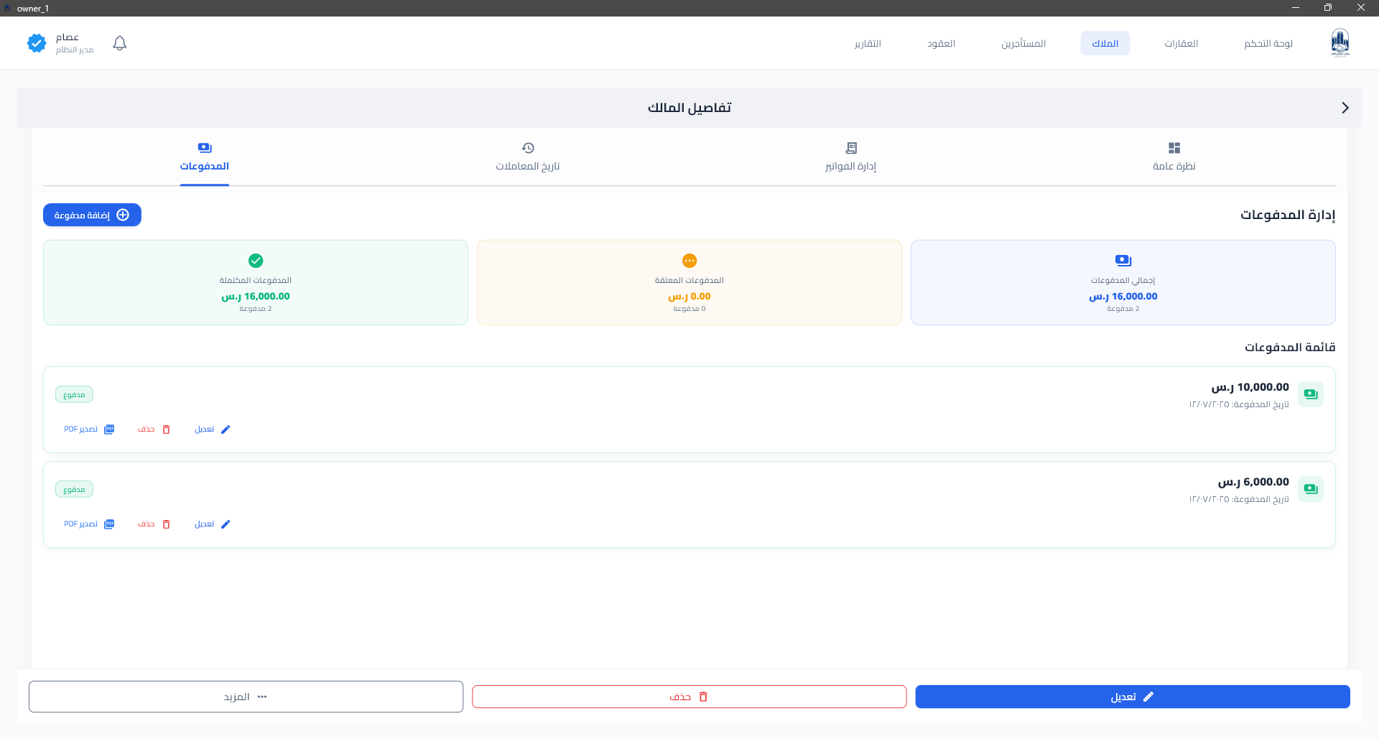Click the نظرة عامة grid icon
This screenshot has width=1379, height=739.
point(1174,148)
